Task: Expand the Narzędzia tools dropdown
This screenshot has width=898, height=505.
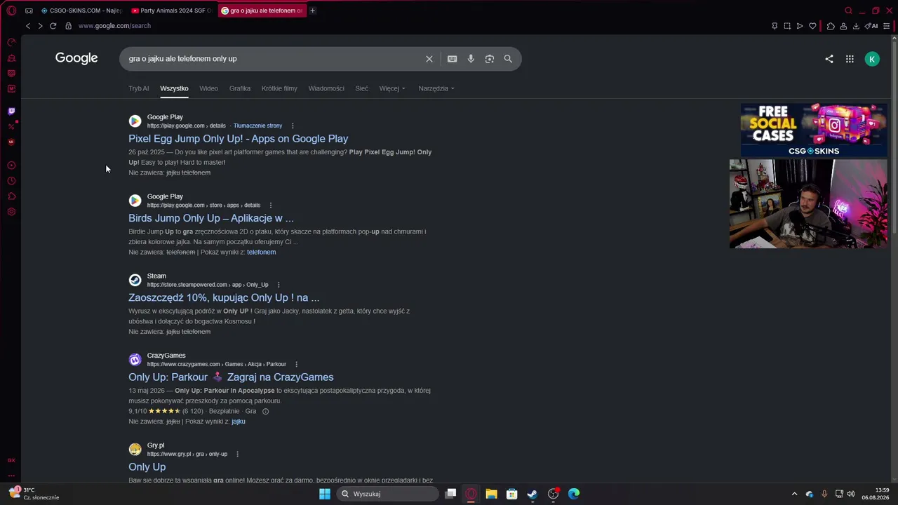Action: tap(436, 88)
